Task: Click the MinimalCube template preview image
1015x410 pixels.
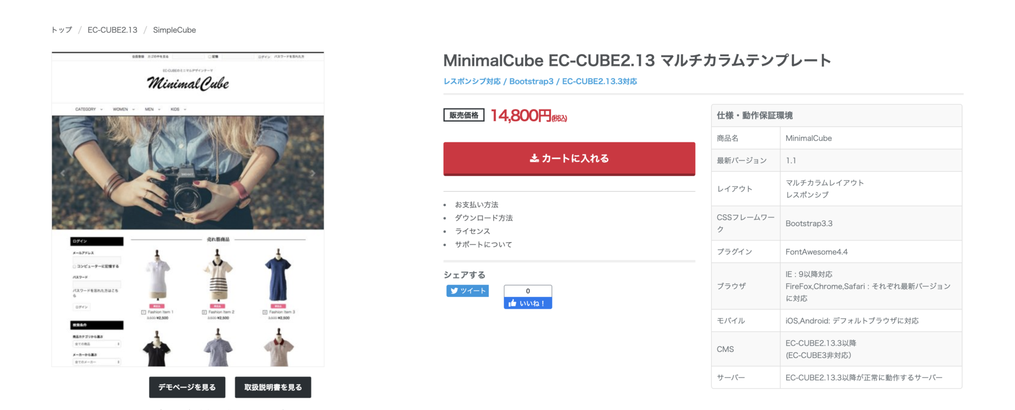Action: click(188, 209)
